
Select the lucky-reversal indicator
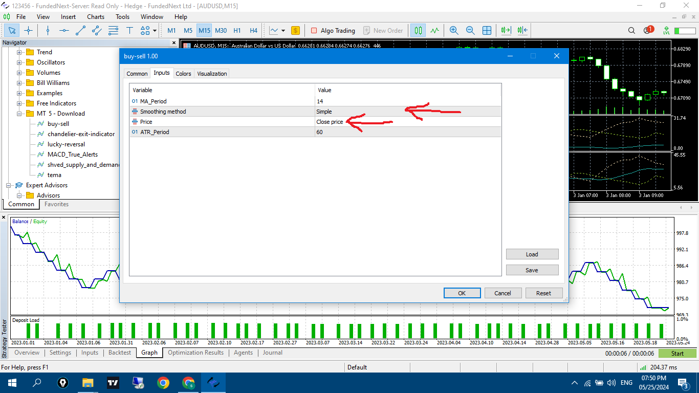66,144
